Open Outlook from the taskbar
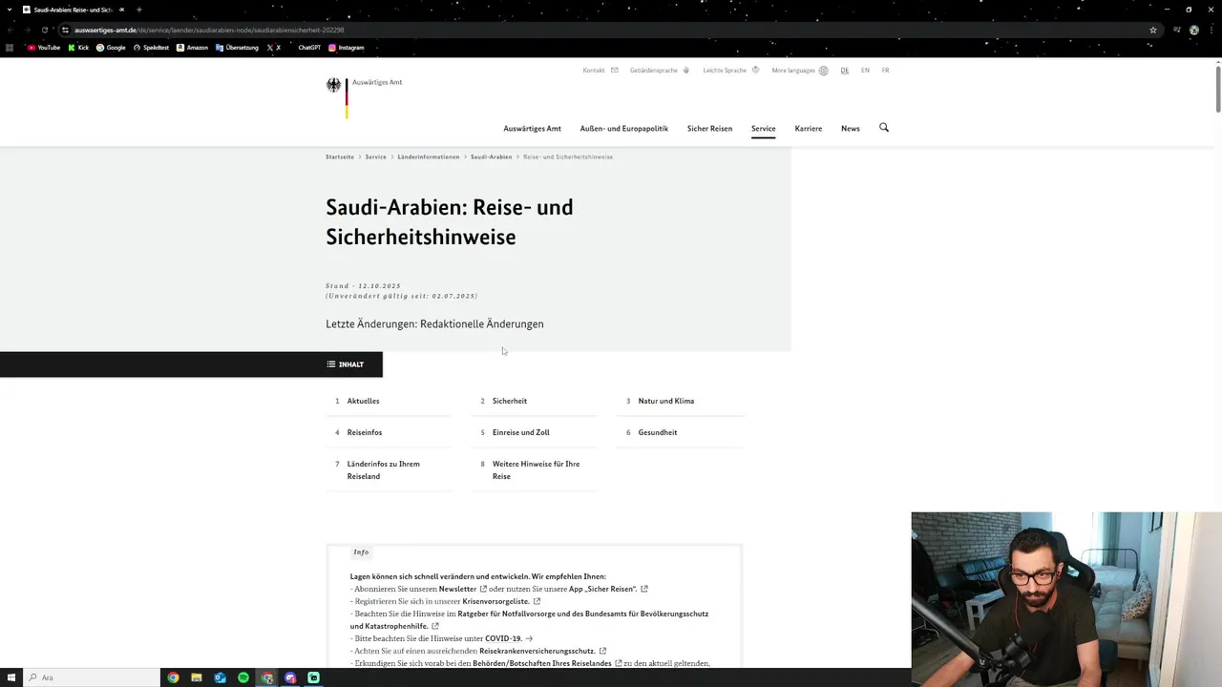The width and height of the screenshot is (1222, 687). (x=220, y=677)
